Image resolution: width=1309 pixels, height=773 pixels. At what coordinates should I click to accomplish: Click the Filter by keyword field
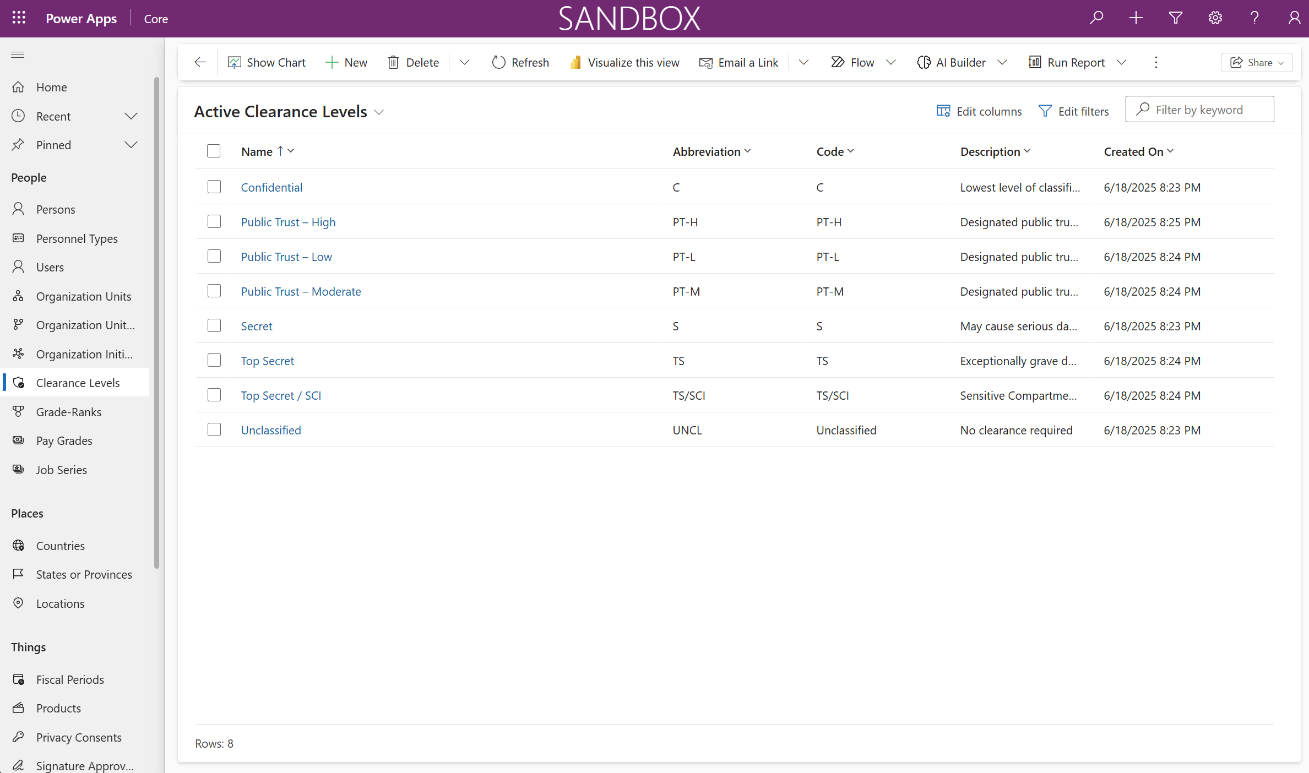pos(1199,110)
